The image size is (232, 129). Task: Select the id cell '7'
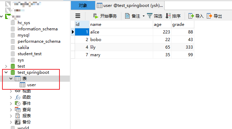point(82,55)
